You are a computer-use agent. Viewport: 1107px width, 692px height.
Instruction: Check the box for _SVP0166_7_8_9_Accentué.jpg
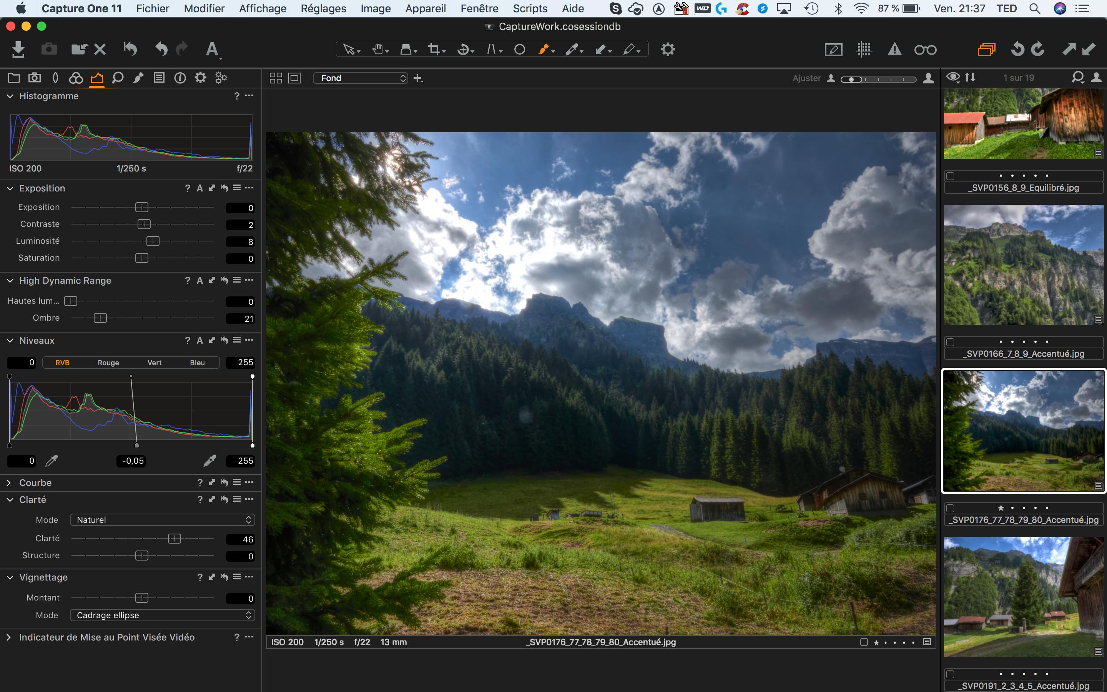(x=950, y=342)
